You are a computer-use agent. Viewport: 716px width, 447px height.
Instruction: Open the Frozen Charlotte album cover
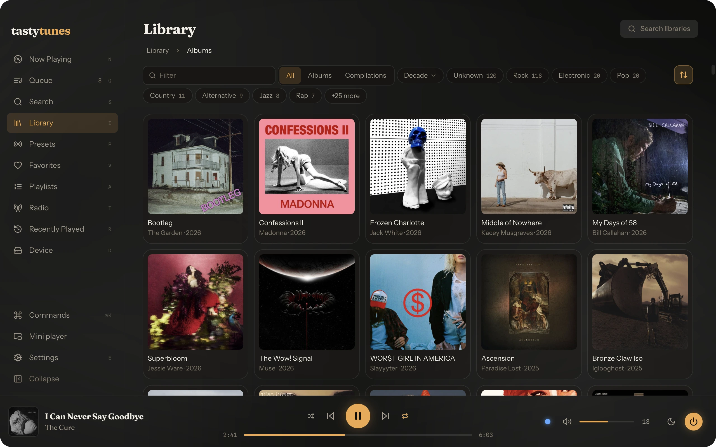pyautogui.click(x=418, y=167)
